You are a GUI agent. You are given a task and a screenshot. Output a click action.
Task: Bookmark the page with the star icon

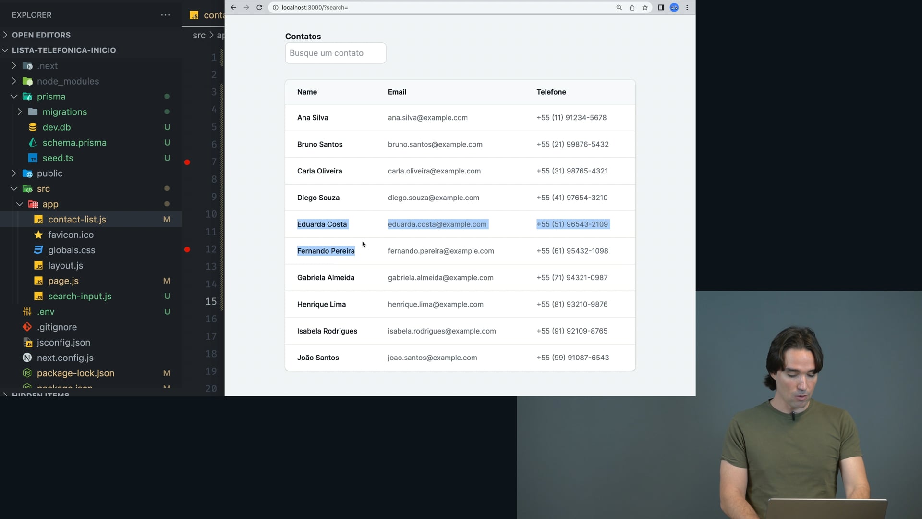click(645, 7)
